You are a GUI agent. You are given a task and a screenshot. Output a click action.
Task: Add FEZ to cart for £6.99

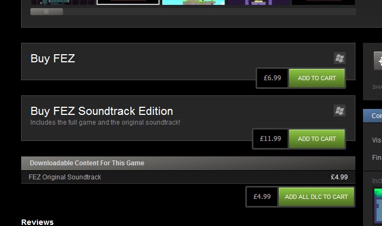coord(316,78)
